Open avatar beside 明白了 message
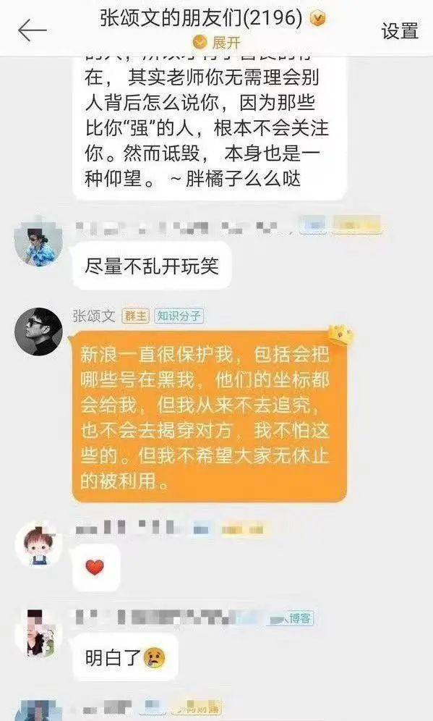Viewport: 433px width, 721px height. pyautogui.click(x=38, y=633)
